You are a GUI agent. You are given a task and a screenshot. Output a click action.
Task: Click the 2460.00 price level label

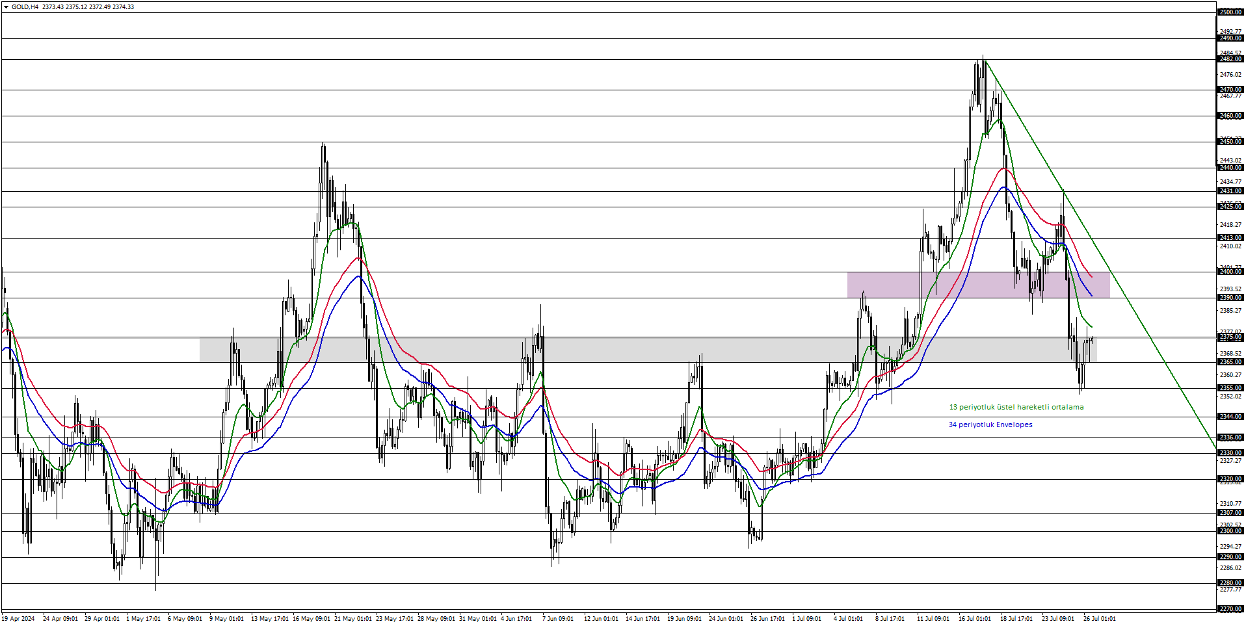(1230, 116)
